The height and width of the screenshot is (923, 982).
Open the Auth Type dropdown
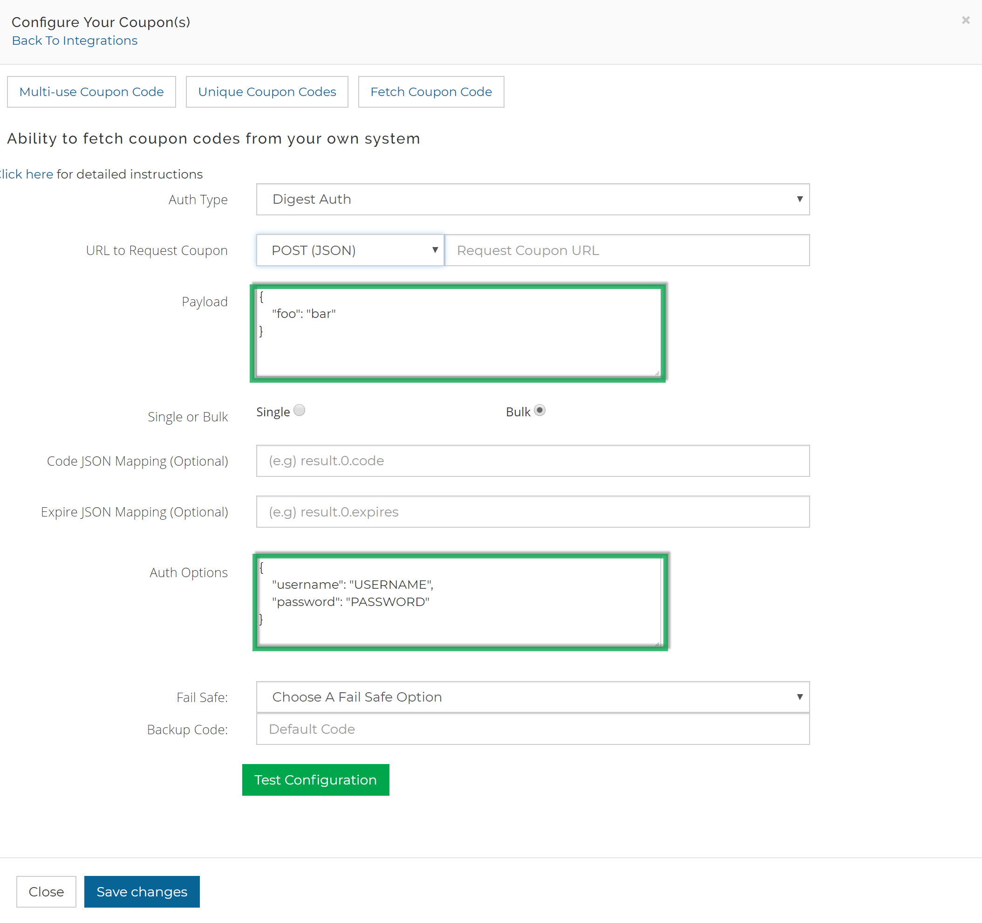532,199
